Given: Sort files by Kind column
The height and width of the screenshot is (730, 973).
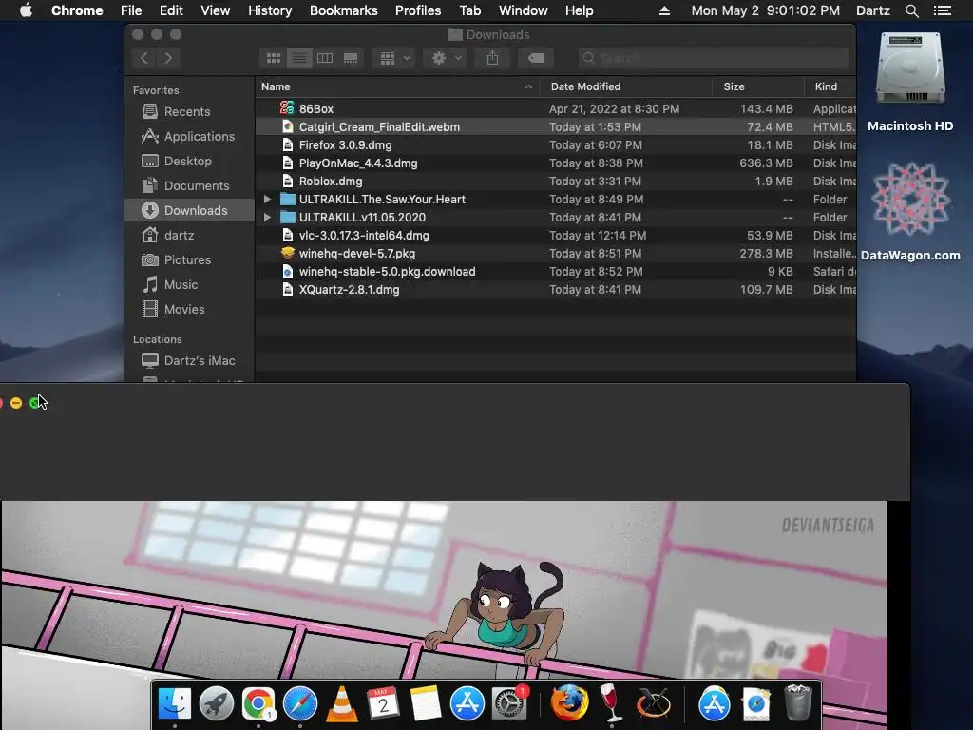Looking at the screenshot, I should (x=830, y=86).
